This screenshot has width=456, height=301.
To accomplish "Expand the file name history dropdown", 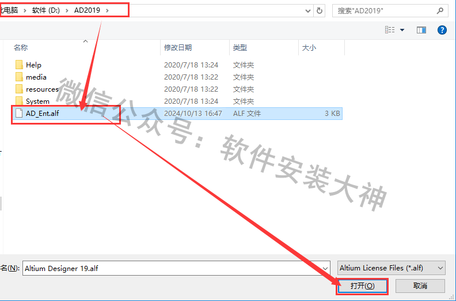I will click(325, 268).
